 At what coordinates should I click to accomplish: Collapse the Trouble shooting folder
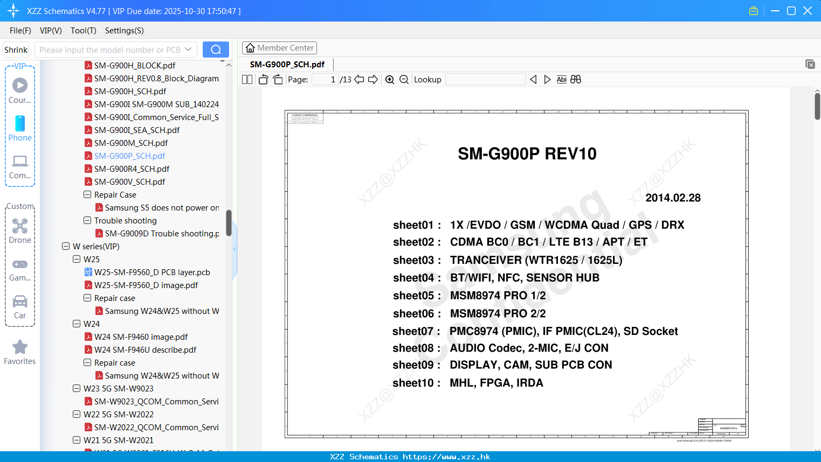click(x=87, y=220)
